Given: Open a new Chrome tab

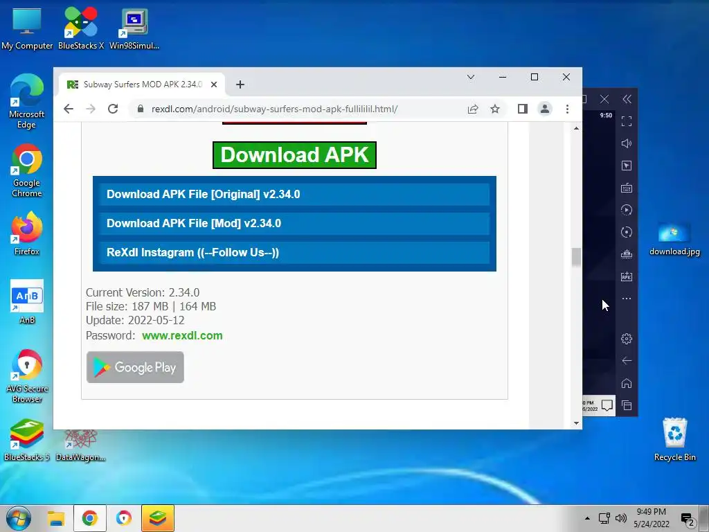Looking at the screenshot, I should click(240, 85).
